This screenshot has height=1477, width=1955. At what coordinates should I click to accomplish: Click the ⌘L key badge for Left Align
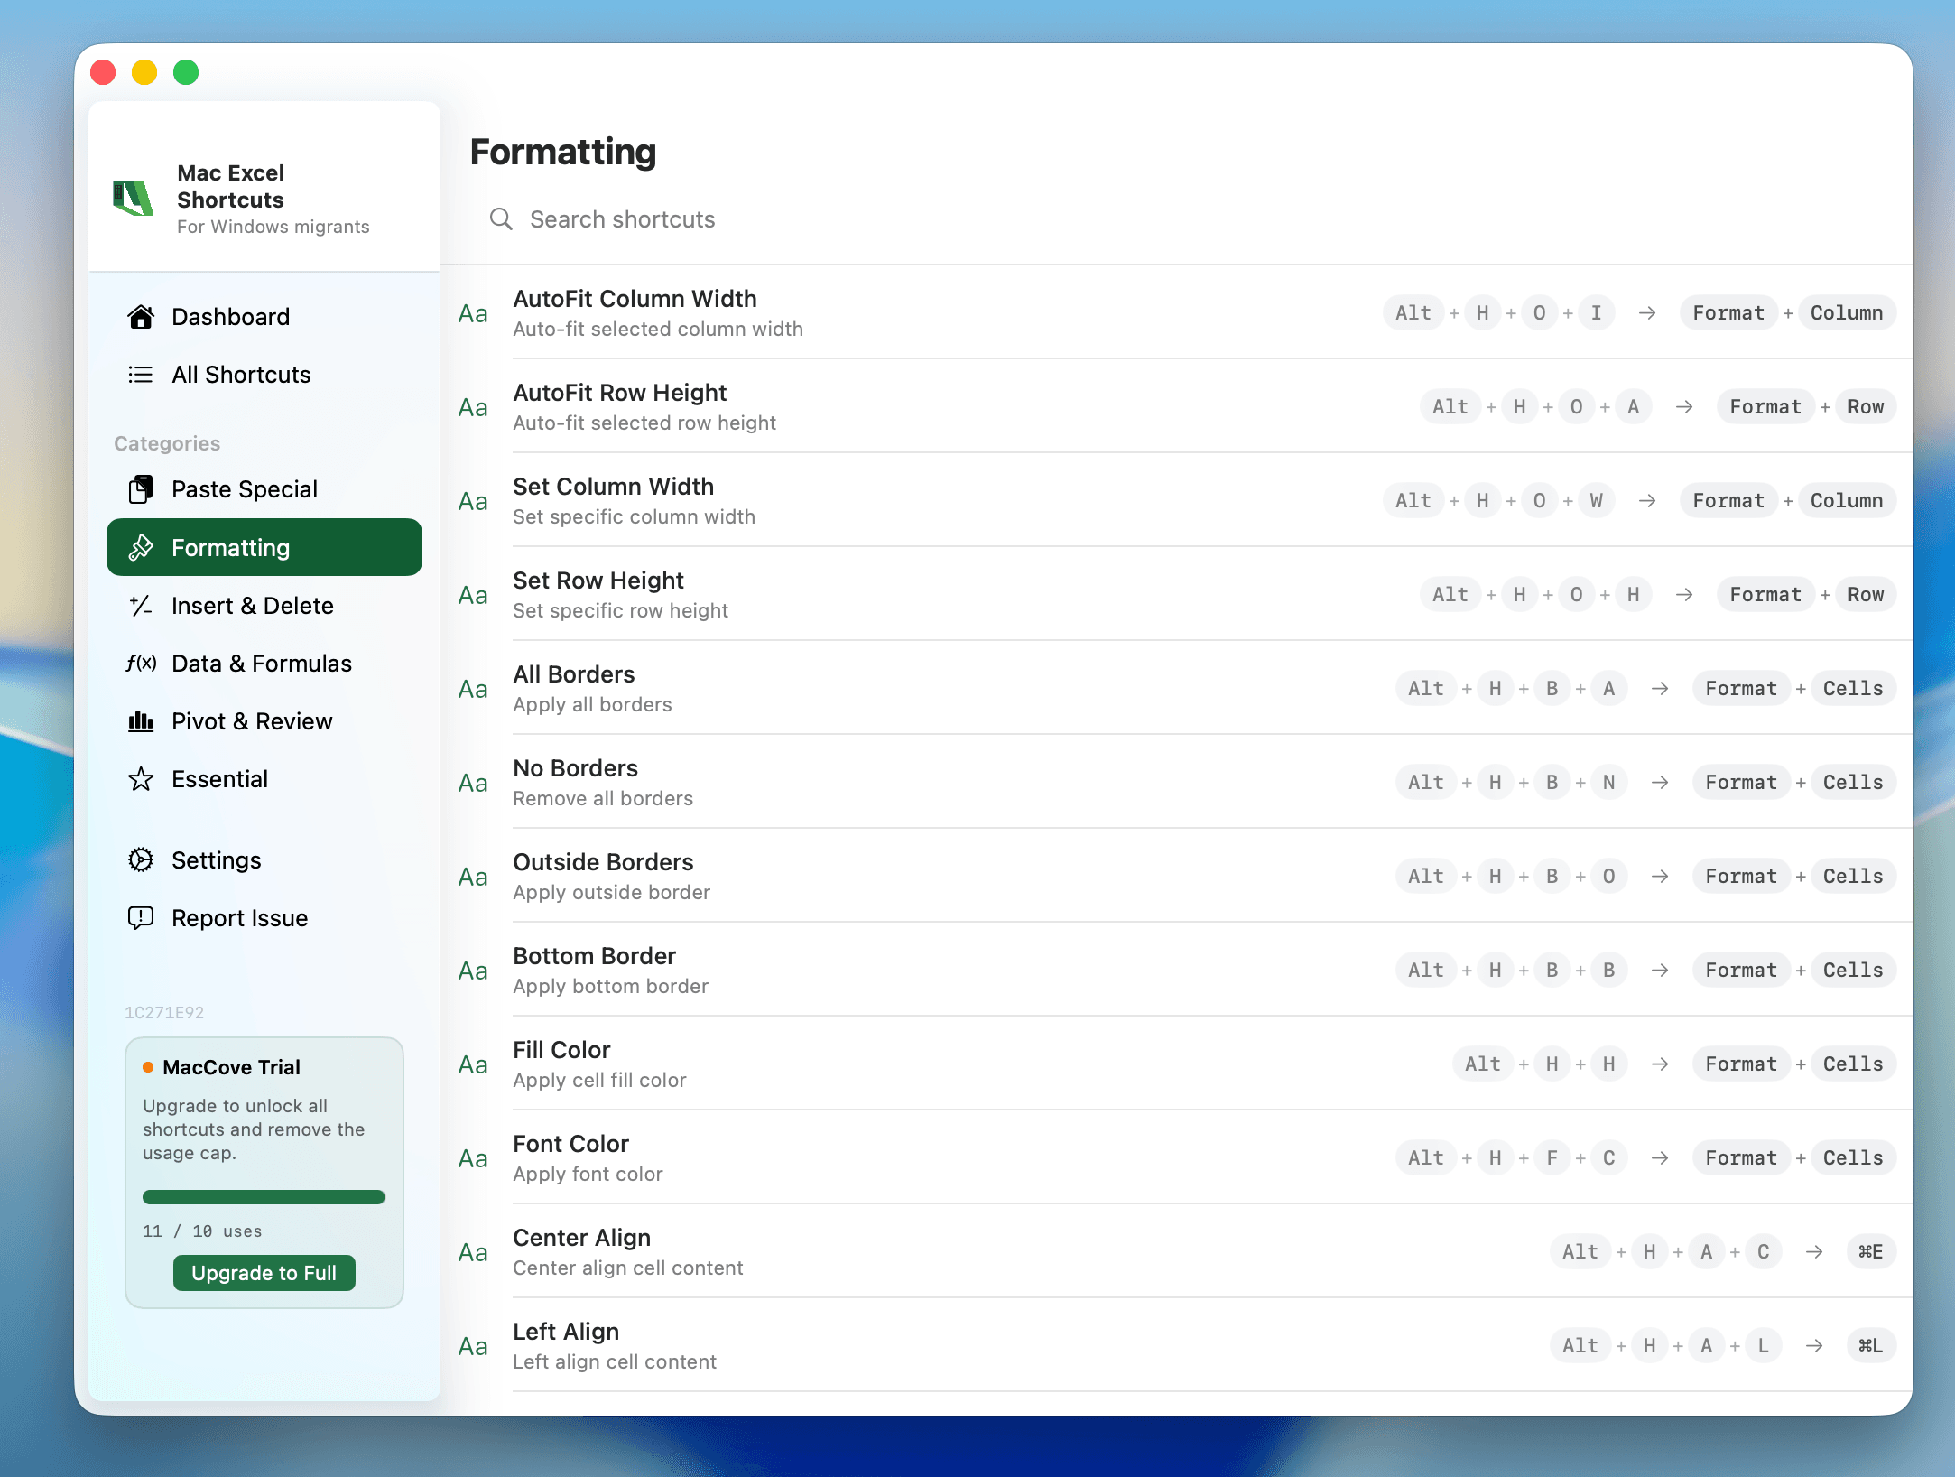1871,1345
